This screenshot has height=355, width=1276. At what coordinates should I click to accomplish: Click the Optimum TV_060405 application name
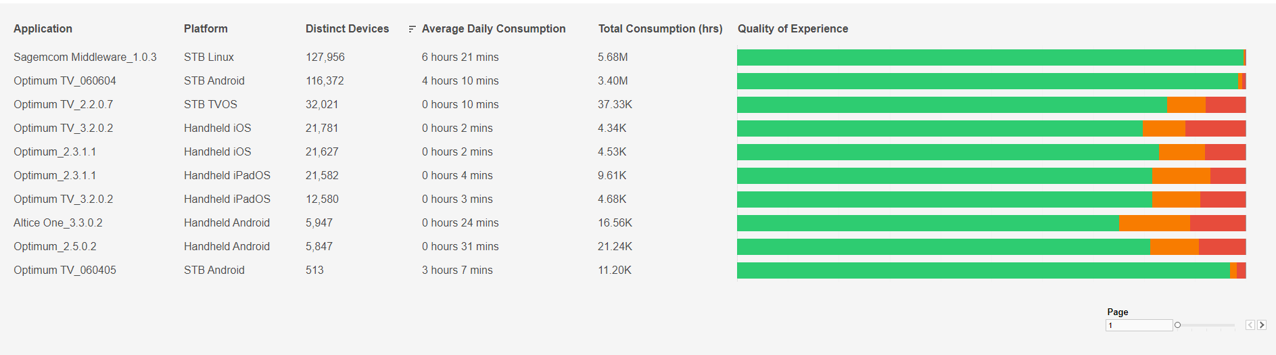pos(65,270)
